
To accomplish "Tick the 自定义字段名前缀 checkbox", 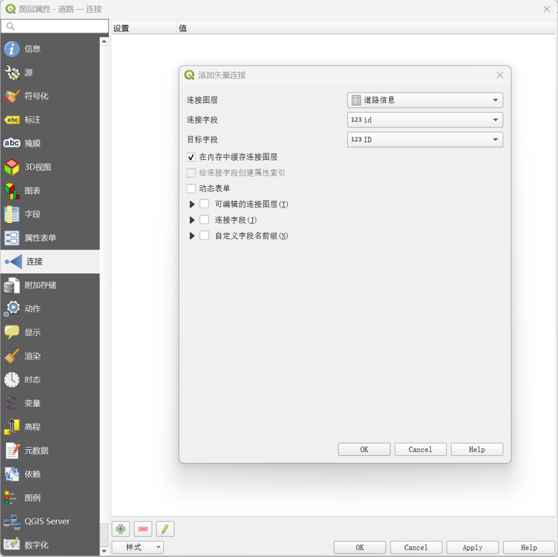I will [x=204, y=236].
